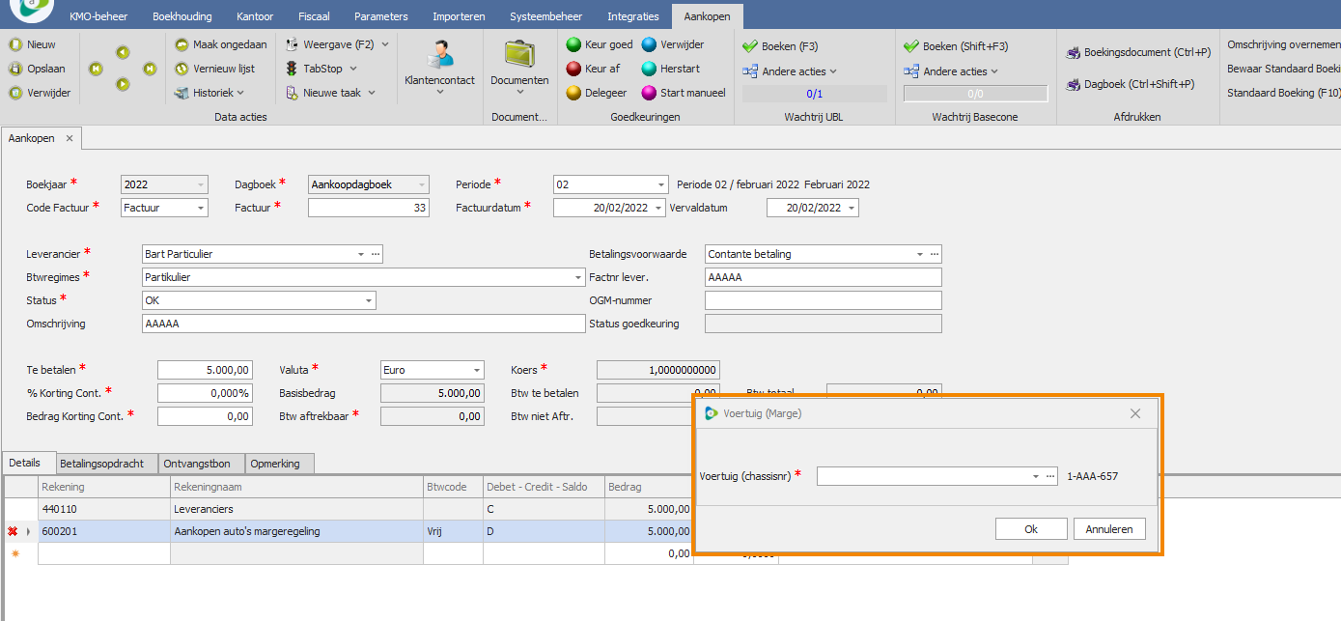This screenshot has height=621, width=1341.
Task: Reject using red Keur af icon
Action: point(573,69)
